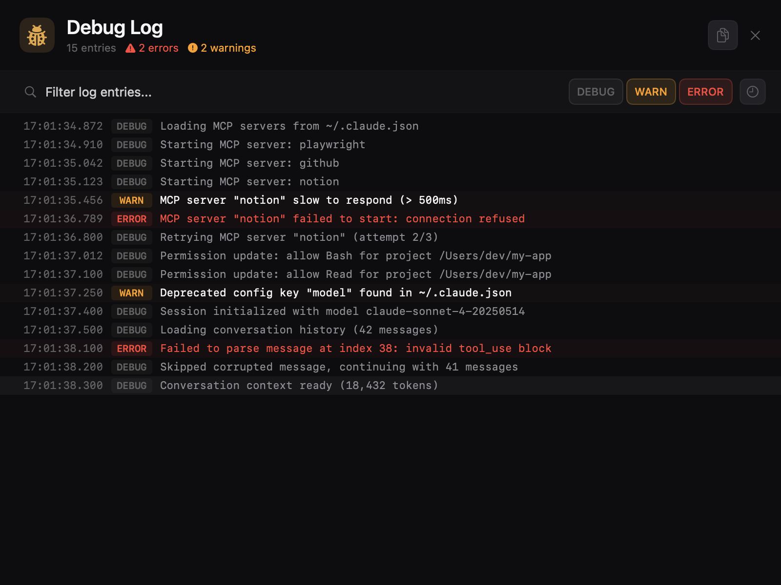The image size is (781, 585).
Task: Copy log contents using the copy icon
Action: (x=722, y=35)
